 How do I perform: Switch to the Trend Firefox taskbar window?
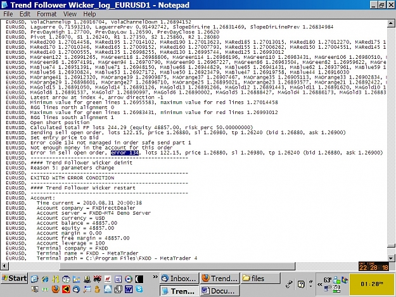[x=220, y=279]
